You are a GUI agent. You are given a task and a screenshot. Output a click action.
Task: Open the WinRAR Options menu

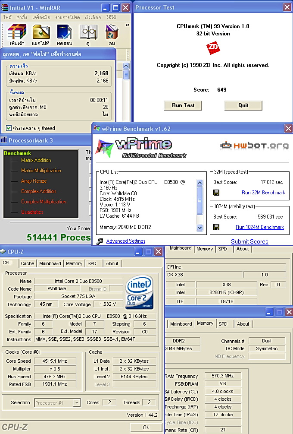click(x=93, y=17)
